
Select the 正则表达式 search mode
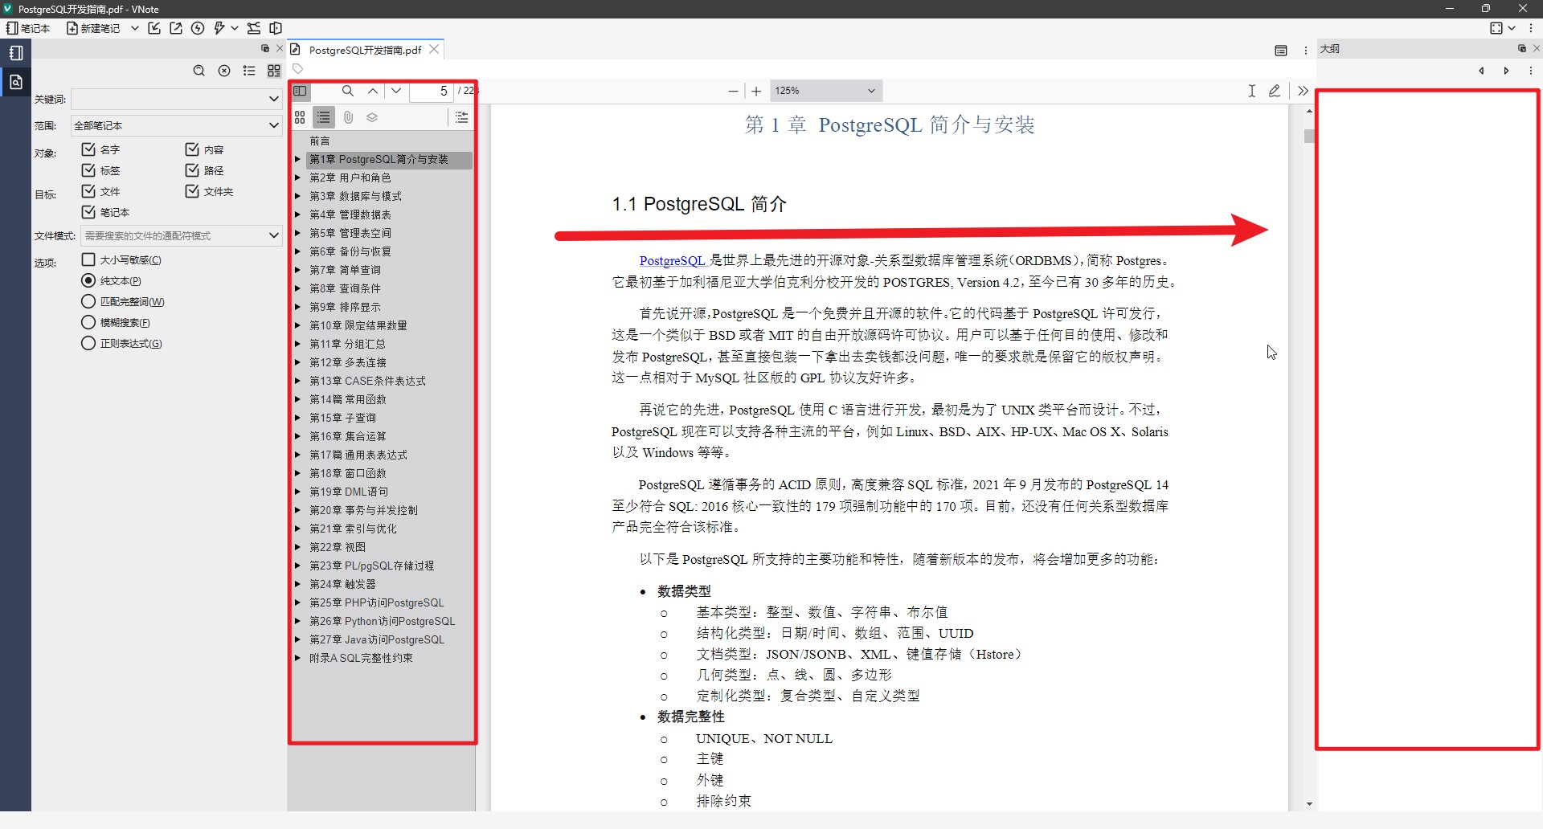[x=88, y=343]
